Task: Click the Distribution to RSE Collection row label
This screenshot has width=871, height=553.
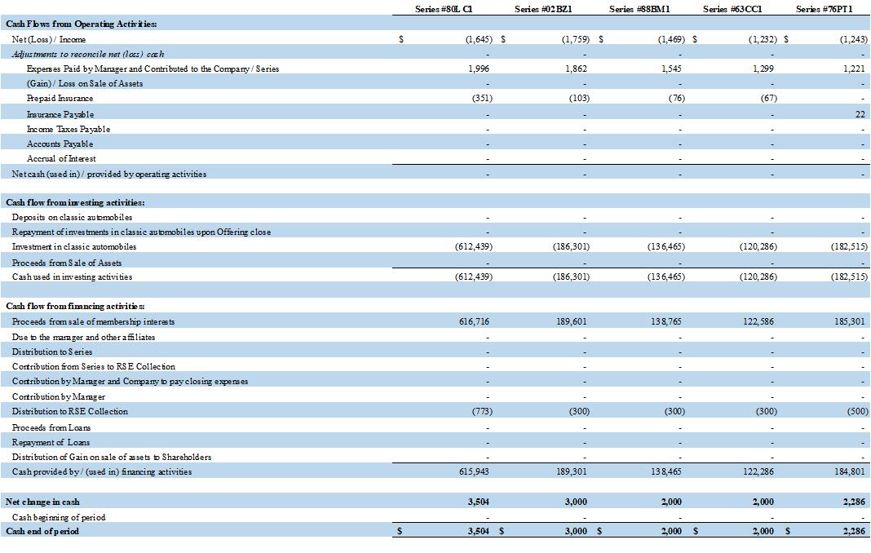Action: click(x=69, y=412)
